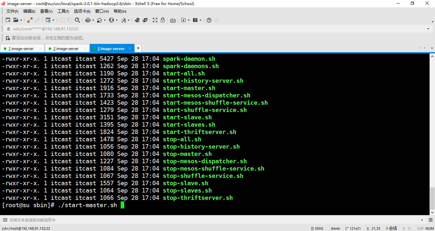Open the 编辑(E) menu

tap(29, 11)
